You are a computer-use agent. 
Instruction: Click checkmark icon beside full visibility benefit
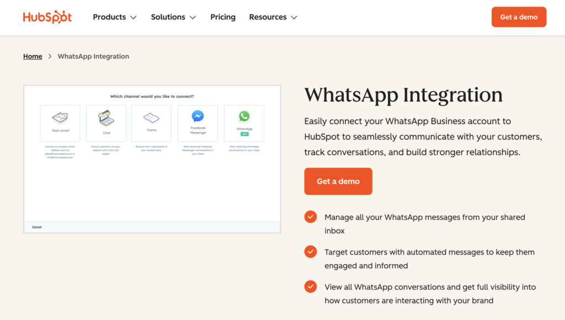coord(311,287)
